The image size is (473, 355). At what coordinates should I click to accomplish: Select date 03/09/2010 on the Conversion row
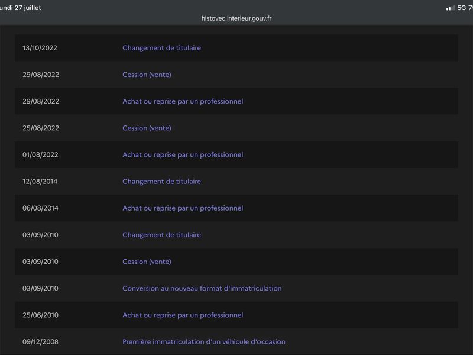click(x=40, y=288)
